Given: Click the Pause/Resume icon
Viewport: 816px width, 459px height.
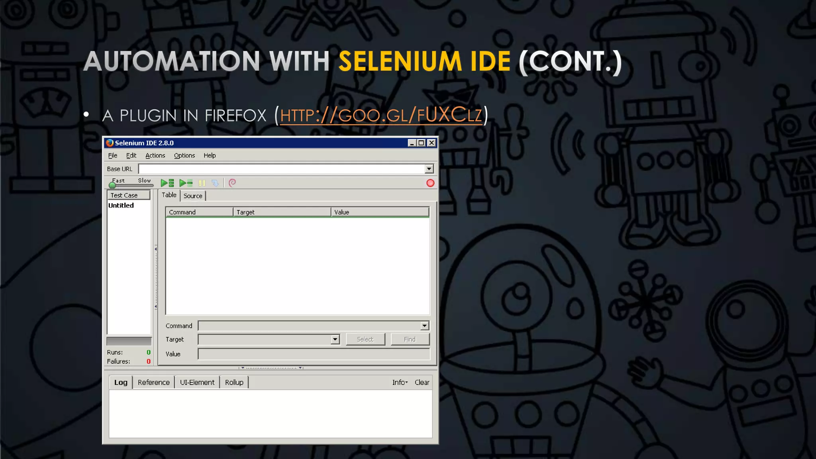Looking at the screenshot, I should (202, 183).
